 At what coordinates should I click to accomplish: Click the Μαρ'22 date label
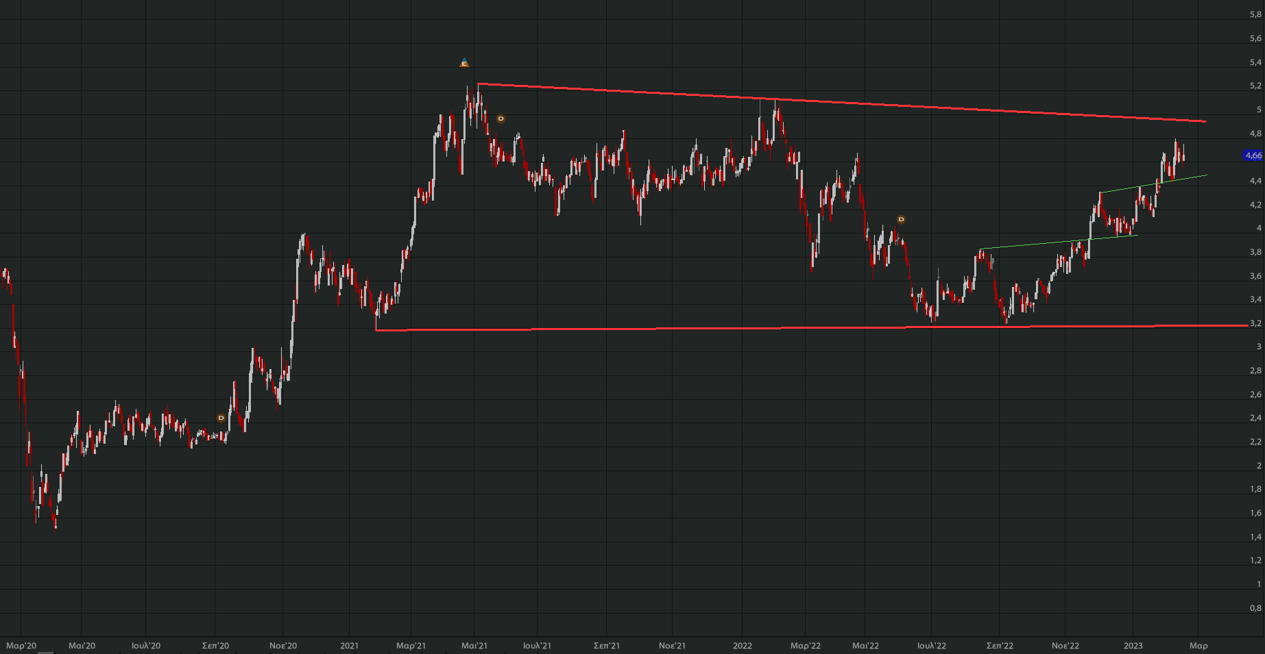[806, 645]
